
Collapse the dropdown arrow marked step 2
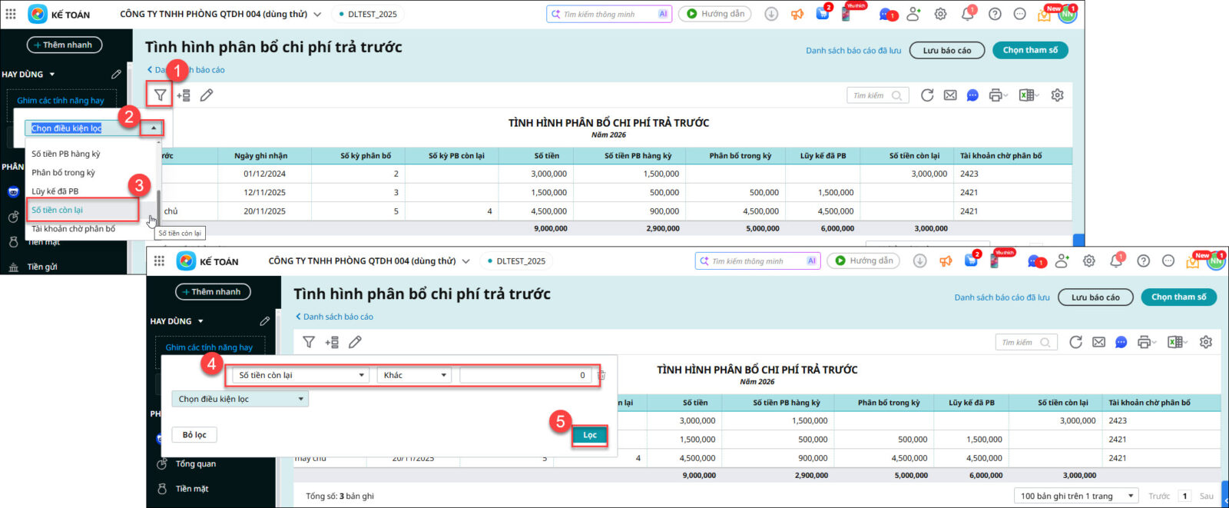153,128
